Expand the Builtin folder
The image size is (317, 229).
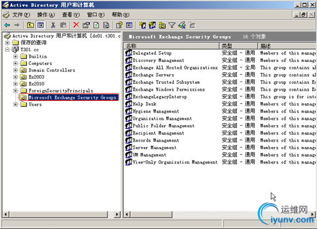[x=16, y=56]
